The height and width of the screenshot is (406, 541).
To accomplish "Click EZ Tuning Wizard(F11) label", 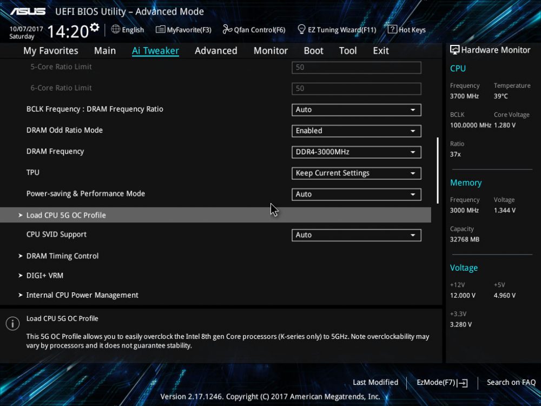I will point(342,30).
